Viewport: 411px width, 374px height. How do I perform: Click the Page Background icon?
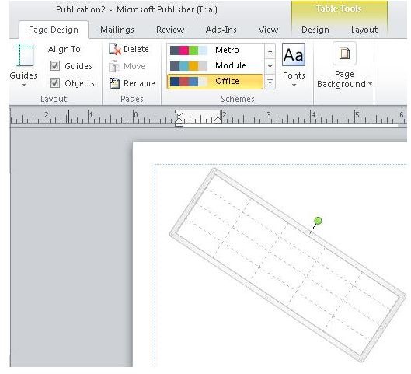[x=344, y=54]
